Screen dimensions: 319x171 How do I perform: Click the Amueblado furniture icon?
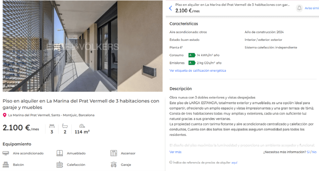60,153
